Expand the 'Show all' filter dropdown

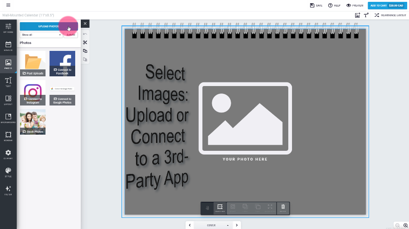[x=41, y=35]
